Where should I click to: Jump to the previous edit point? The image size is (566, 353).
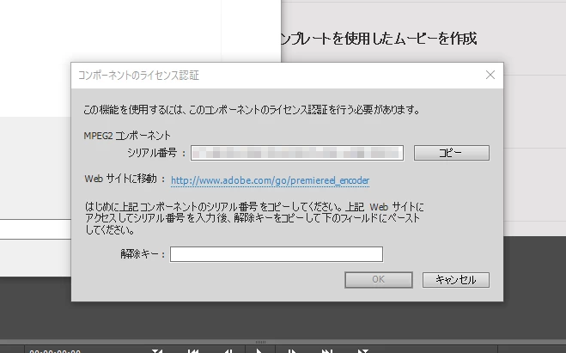[x=193, y=350]
